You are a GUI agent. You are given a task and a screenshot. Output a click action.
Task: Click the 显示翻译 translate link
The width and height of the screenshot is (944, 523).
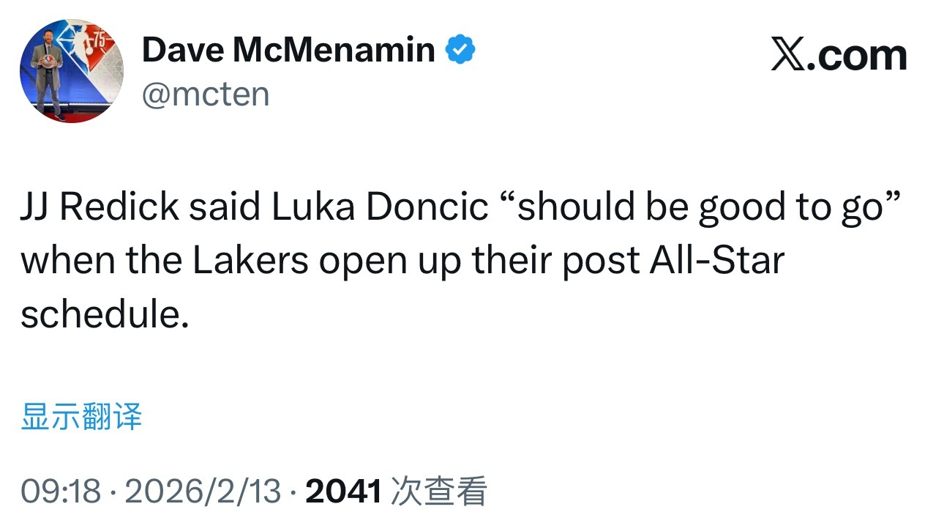(81, 417)
